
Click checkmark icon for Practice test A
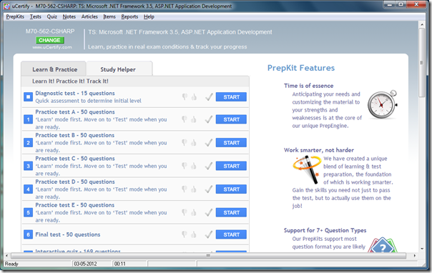tap(209, 119)
